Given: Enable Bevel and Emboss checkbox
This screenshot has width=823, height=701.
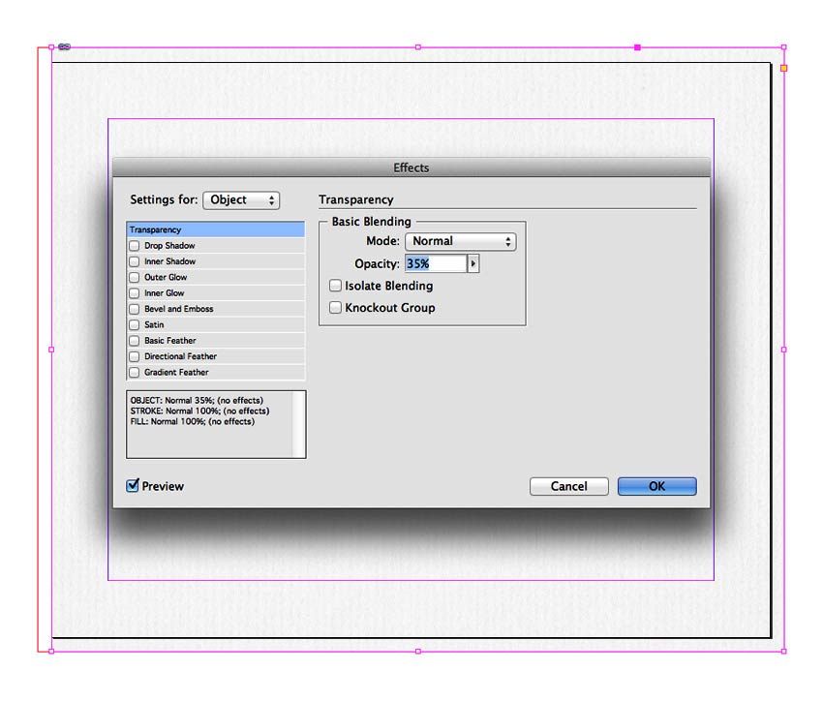Looking at the screenshot, I should tap(135, 309).
